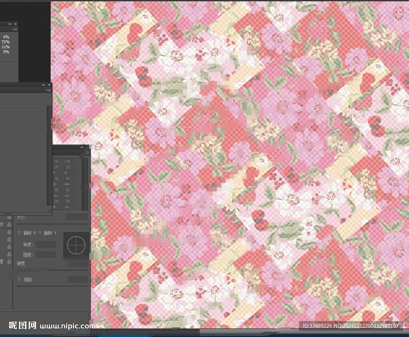Collapse the panel showing 72% value
409x337 pixels.
pyautogui.click(x=10, y=24)
